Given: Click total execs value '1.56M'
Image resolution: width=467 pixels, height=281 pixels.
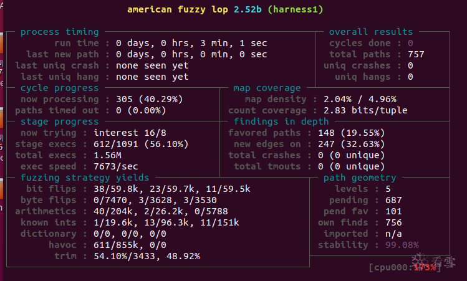Looking at the screenshot, I should (107, 155).
